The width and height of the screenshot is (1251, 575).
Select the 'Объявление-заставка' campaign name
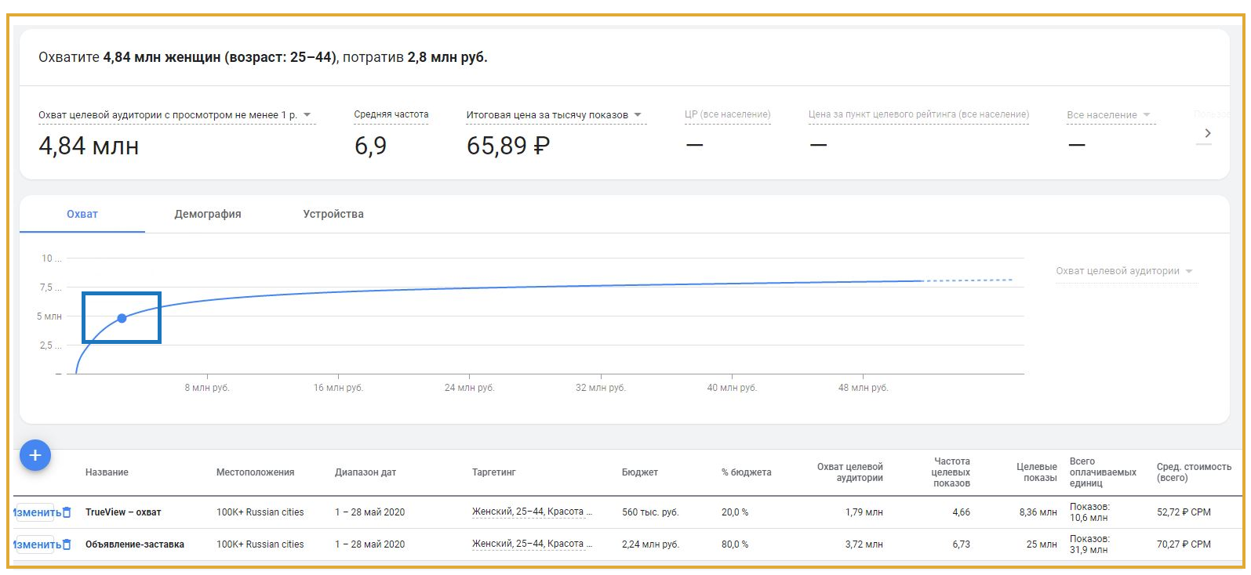[135, 544]
